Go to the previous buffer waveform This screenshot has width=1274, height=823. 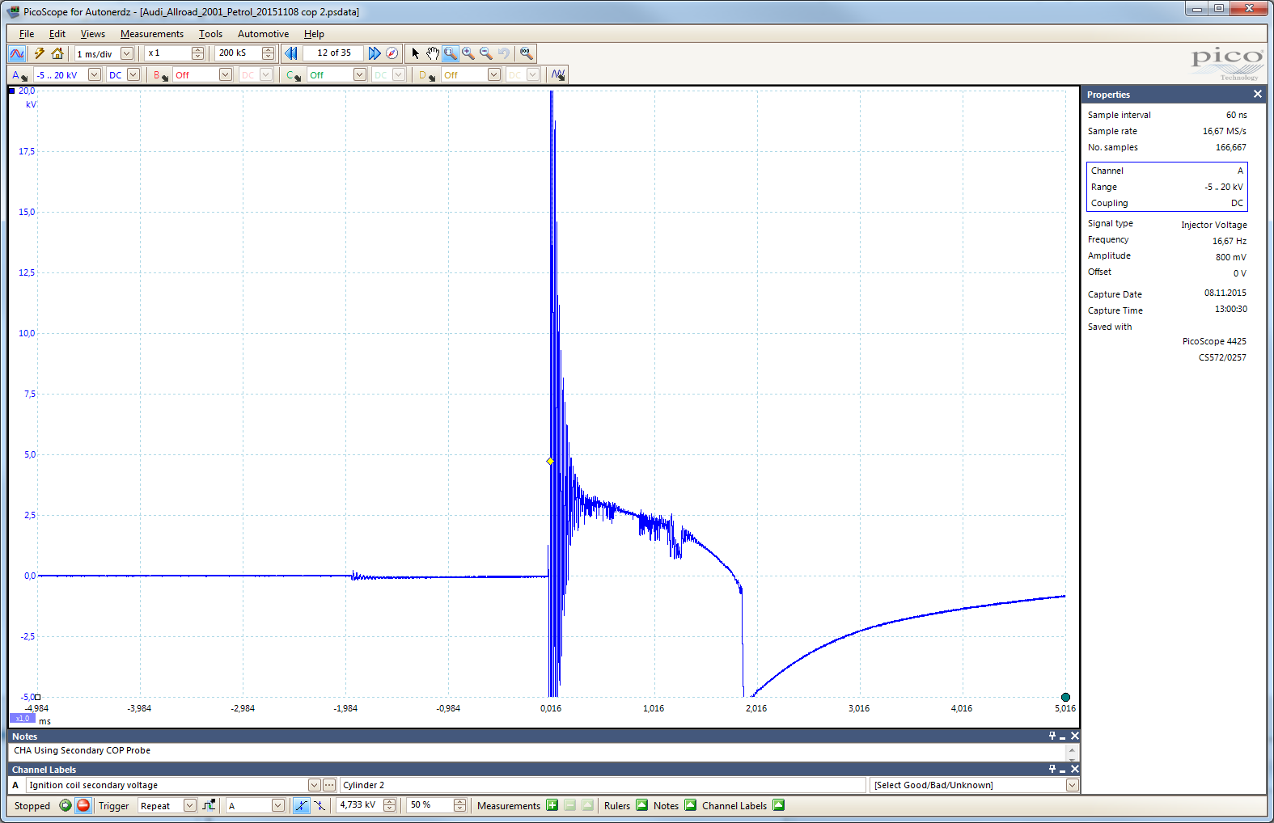[x=291, y=53]
